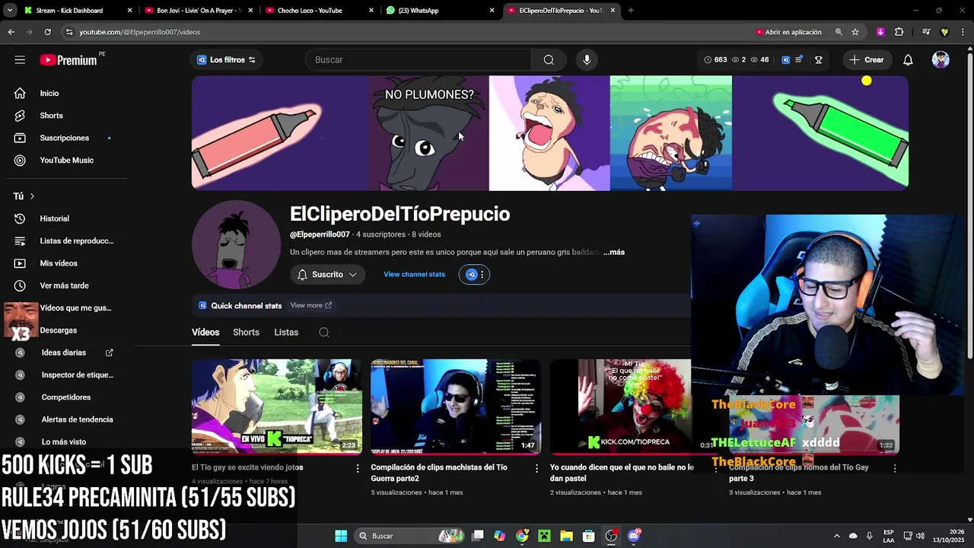Open the Suscrito subscription dropdown

(327, 275)
